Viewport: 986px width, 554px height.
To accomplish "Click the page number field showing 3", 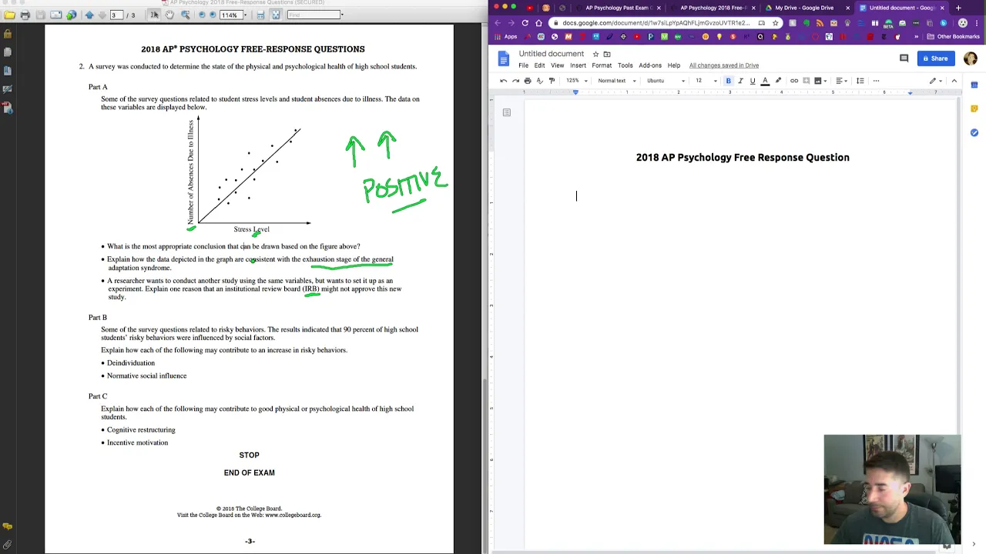I will [116, 15].
